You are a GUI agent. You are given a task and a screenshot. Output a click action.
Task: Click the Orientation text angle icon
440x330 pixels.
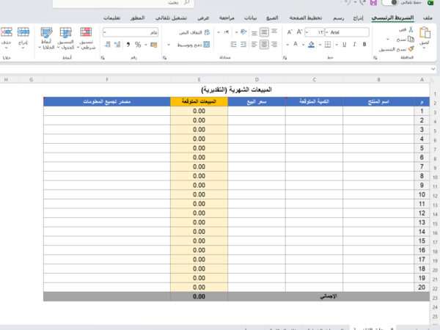click(243, 32)
